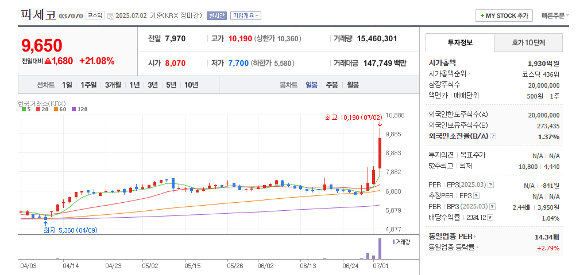This screenshot has width=576, height=275.
Task: Click the red 20-day moving average swatch
Action: [x=38, y=109]
